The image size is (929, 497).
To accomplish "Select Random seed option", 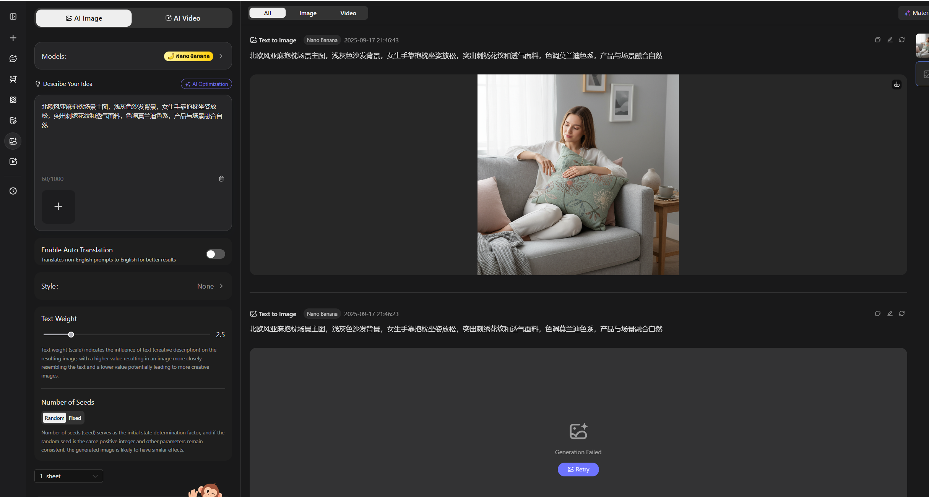I will click(54, 418).
